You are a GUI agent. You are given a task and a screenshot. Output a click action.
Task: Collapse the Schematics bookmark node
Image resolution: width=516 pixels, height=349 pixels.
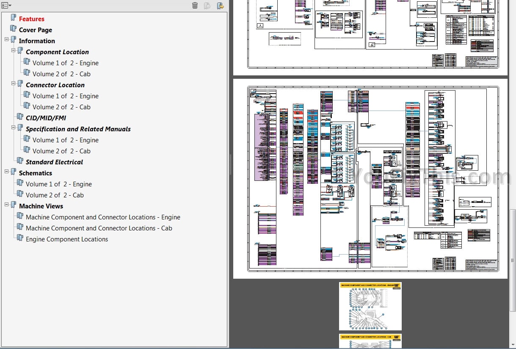(x=7, y=172)
